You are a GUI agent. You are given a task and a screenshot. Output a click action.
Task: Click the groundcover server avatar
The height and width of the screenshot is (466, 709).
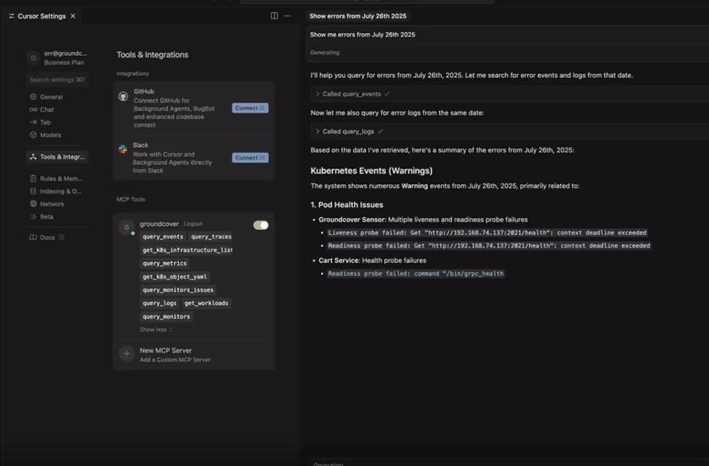click(126, 227)
